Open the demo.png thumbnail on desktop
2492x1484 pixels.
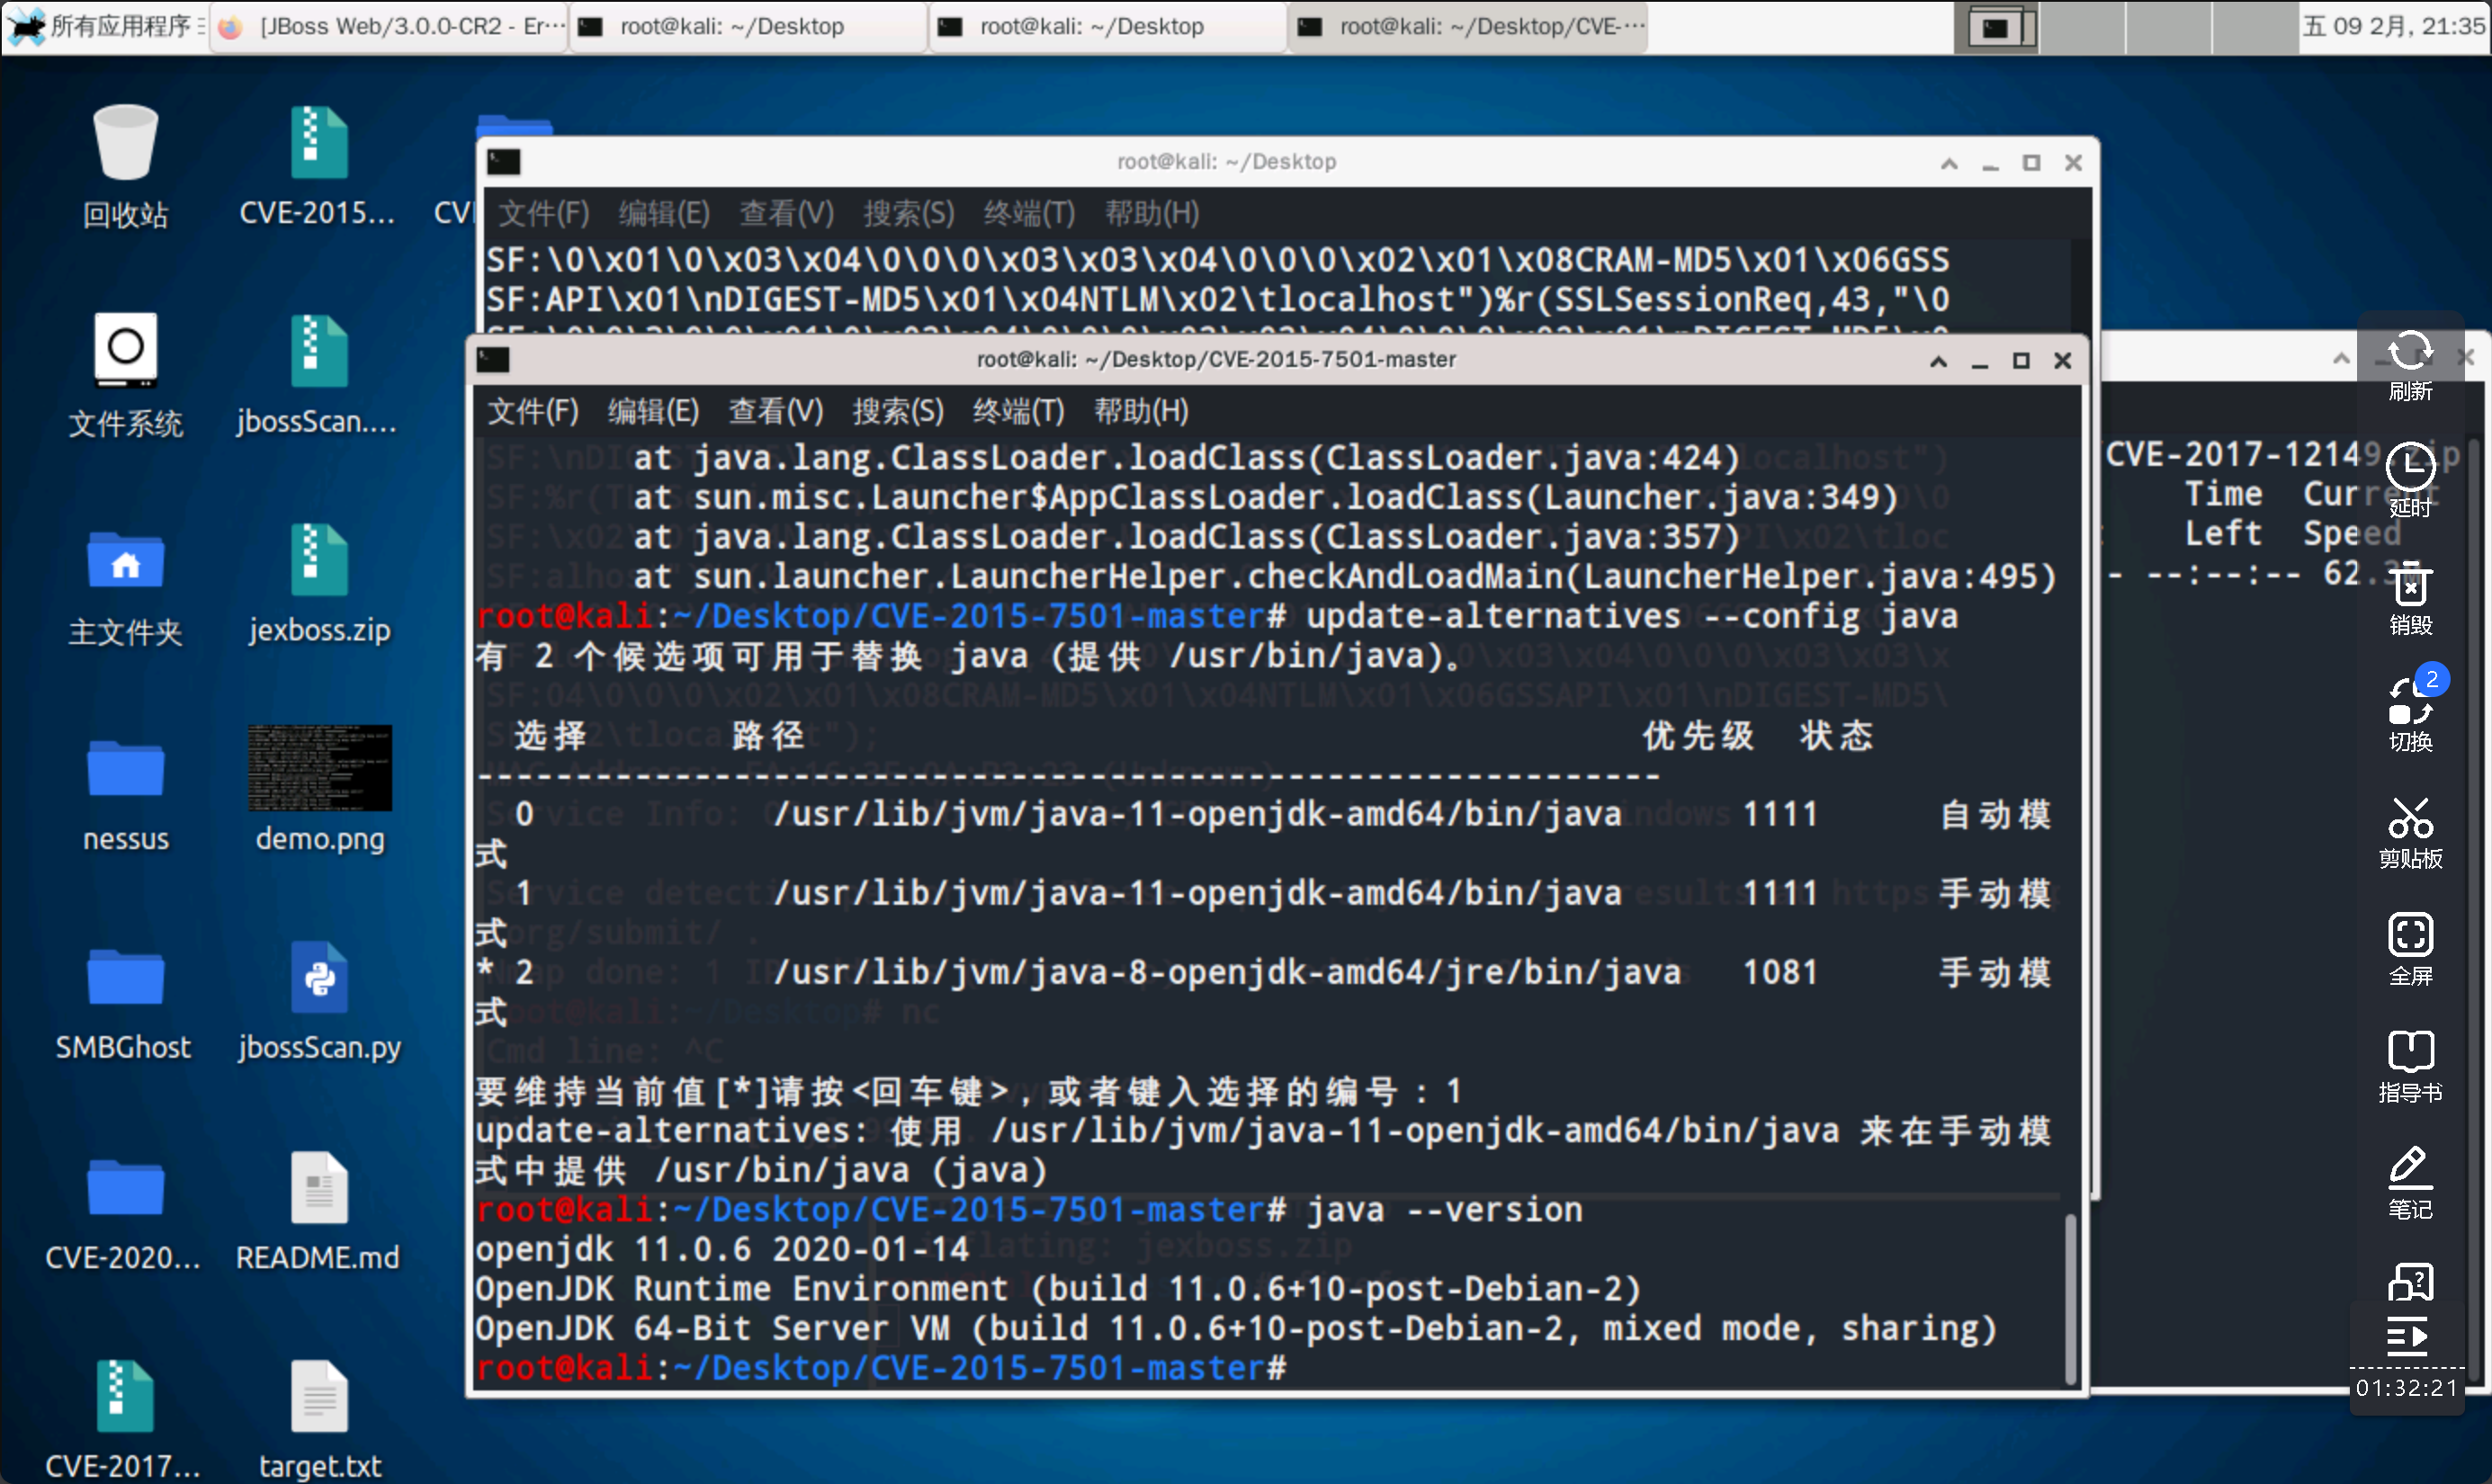pos(319,768)
